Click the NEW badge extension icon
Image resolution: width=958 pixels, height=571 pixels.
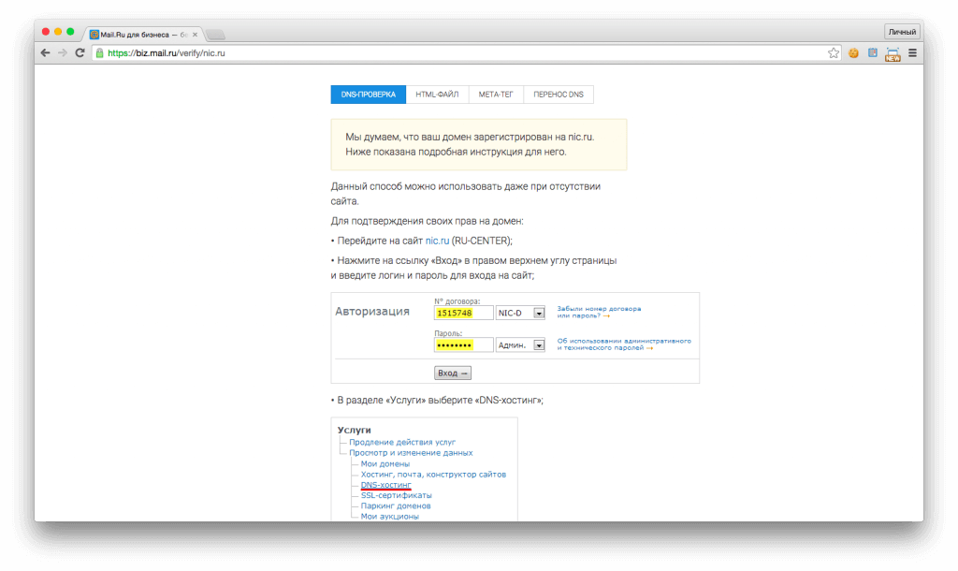892,53
